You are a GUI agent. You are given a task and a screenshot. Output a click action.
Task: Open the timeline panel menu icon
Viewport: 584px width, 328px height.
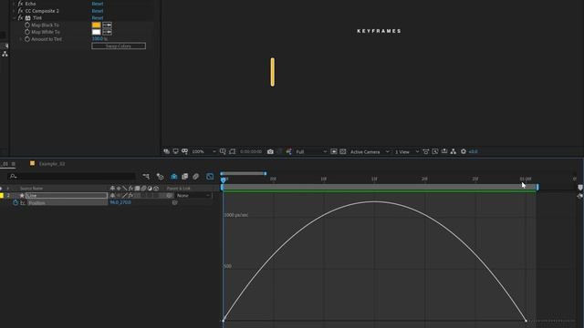coord(14,164)
